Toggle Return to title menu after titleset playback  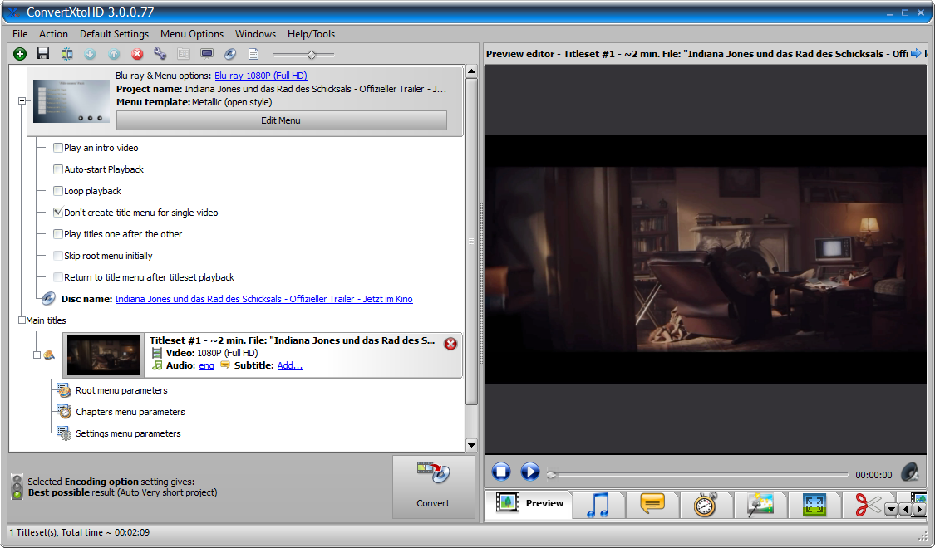click(x=58, y=277)
